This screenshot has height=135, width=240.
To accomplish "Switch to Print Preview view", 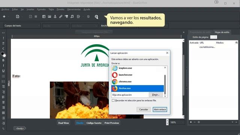I will pyautogui.click(x=112, y=123).
